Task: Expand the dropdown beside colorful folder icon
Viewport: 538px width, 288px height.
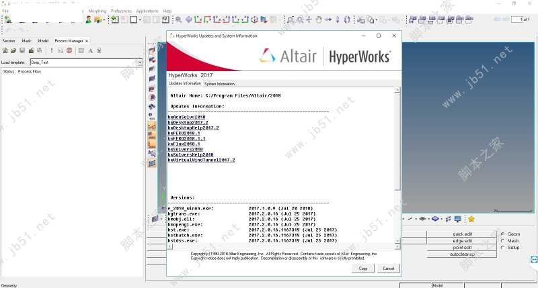Action: click(x=104, y=20)
